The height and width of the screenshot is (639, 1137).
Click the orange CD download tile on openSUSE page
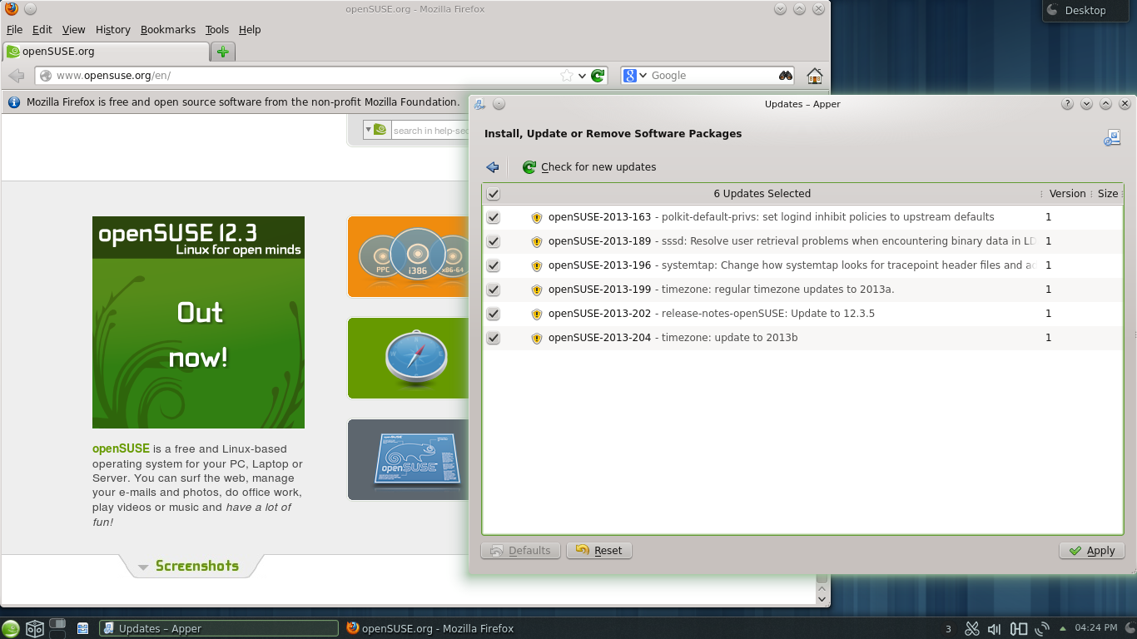coord(408,256)
